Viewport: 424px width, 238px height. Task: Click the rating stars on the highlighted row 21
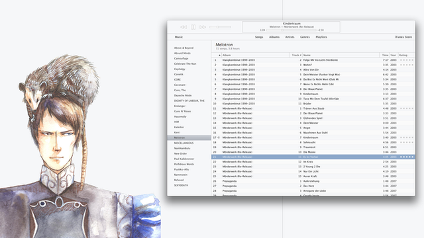click(407, 157)
